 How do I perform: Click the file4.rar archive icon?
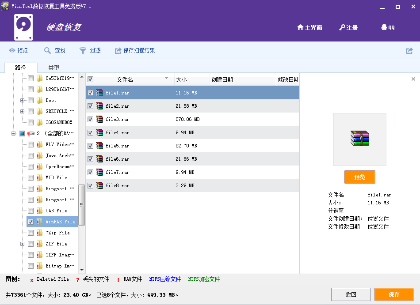(99, 132)
